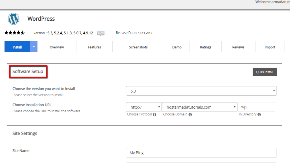Show info for Choose Domain
290x163 pixels.
(x=190, y=115)
